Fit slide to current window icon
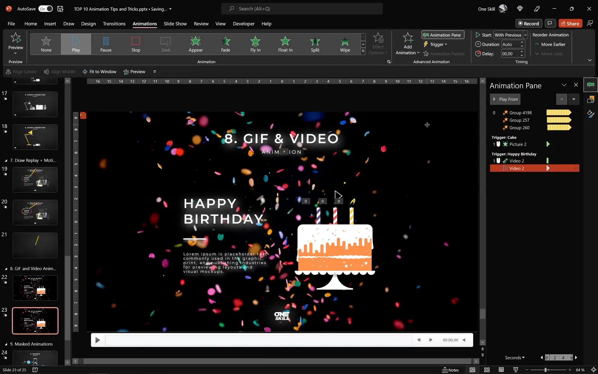This screenshot has height=374, width=598. [x=594, y=370]
